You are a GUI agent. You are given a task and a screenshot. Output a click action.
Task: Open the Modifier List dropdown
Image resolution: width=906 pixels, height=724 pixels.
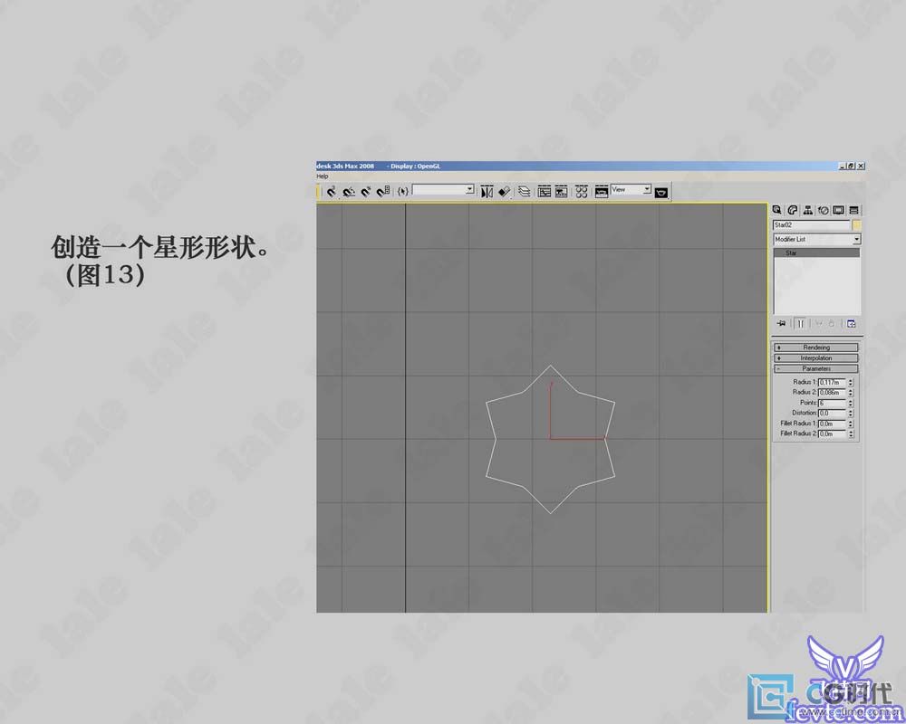point(816,239)
